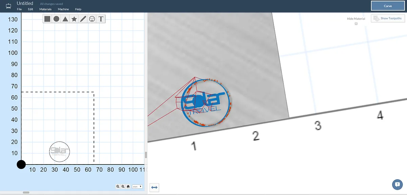Image resolution: width=407 pixels, height=195 pixels.
Task: Click the pane divider handle
Action: point(146,155)
